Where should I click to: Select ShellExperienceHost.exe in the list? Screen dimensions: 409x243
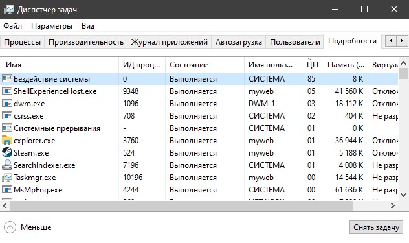[55, 91]
